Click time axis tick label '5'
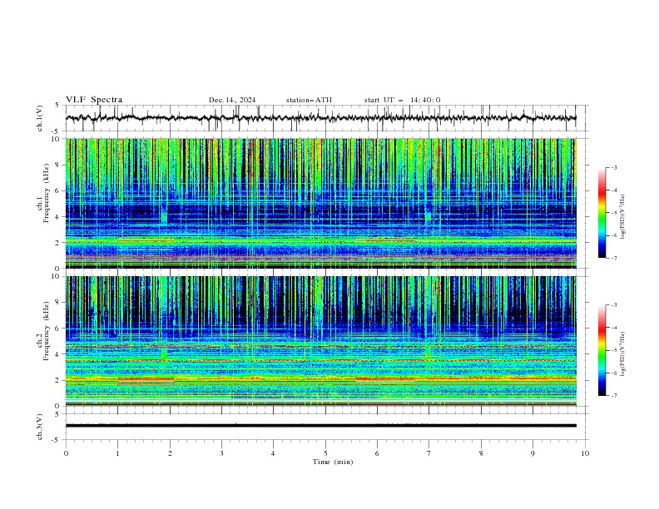Viewport: 659px width, 509px height. 325,453
